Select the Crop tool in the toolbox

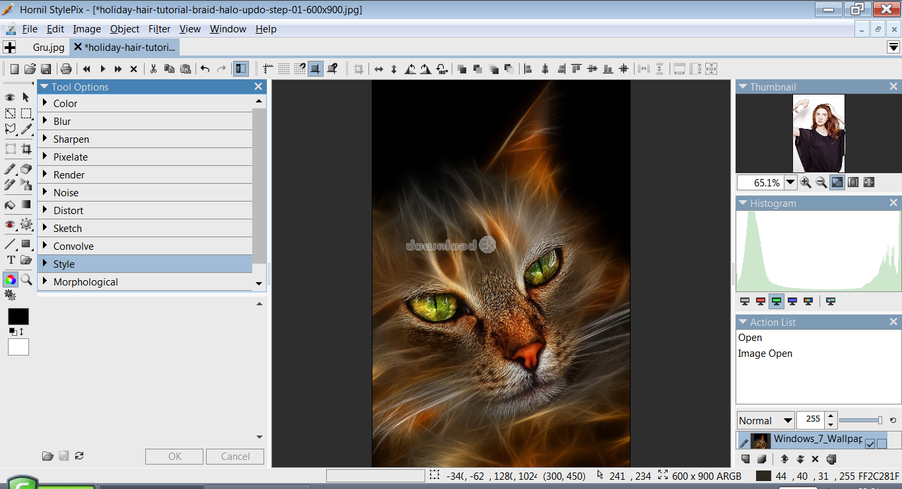(26, 149)
